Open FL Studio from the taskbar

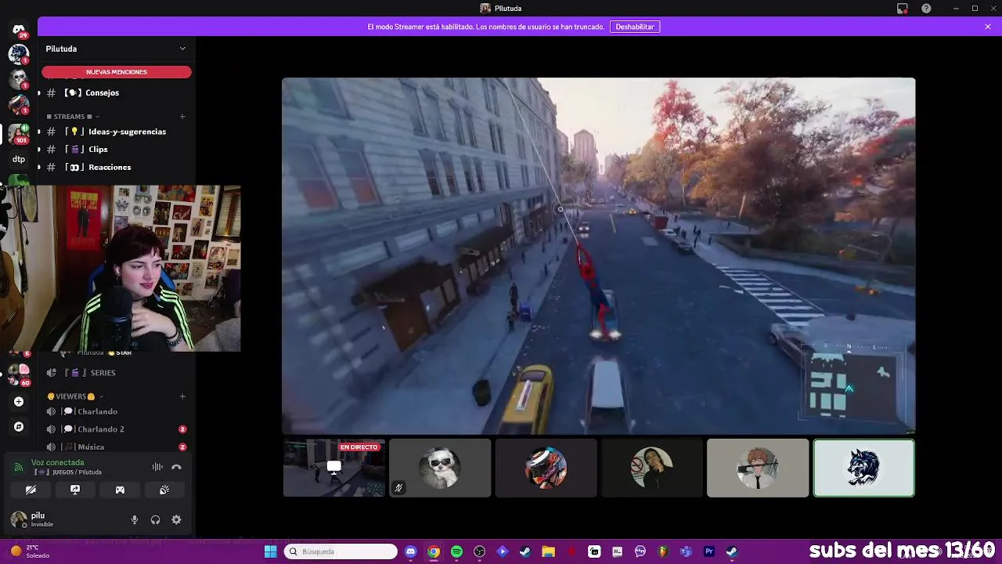point(663,551)
